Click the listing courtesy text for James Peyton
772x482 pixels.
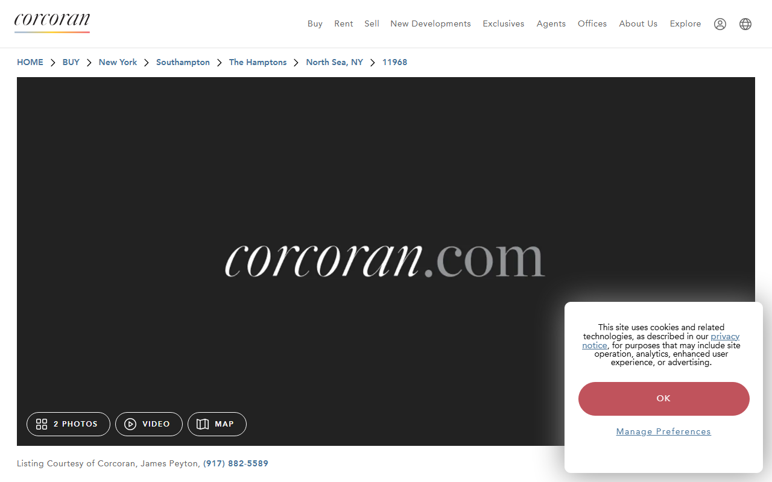point(108,463)
